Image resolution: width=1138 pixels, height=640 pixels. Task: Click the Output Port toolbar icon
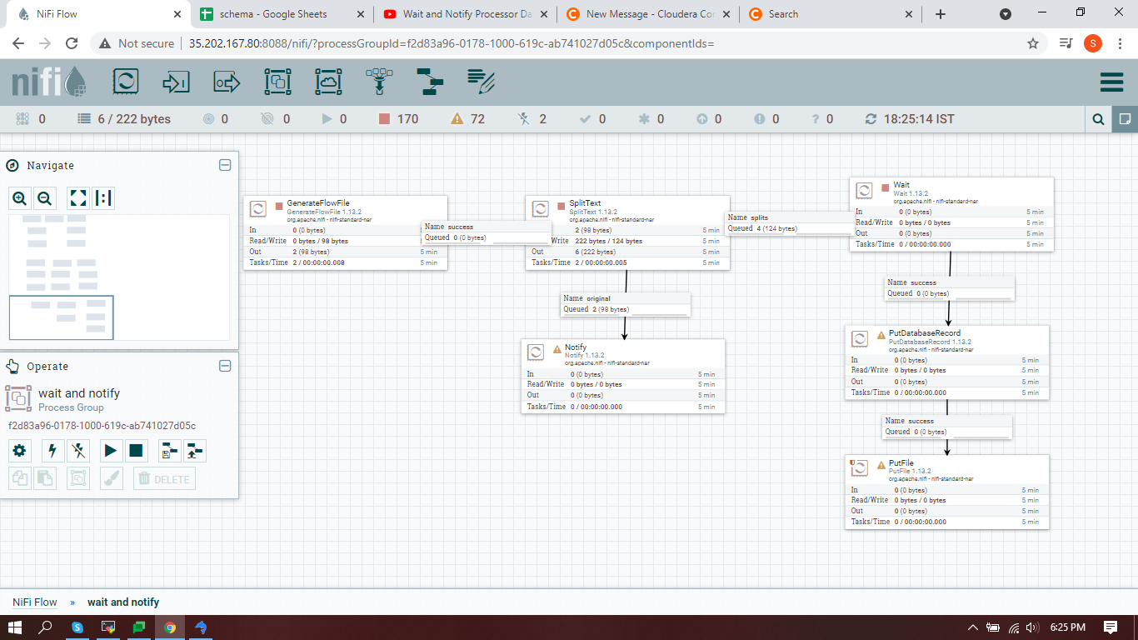[227, 82]
